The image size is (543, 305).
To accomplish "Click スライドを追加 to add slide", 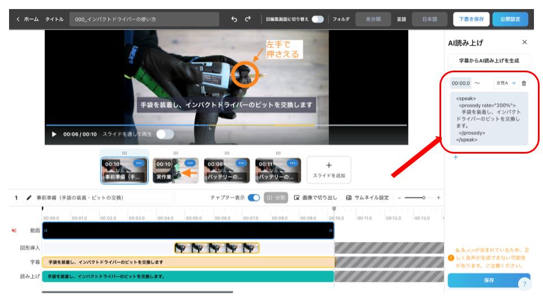I will click(x=329, y=170).
